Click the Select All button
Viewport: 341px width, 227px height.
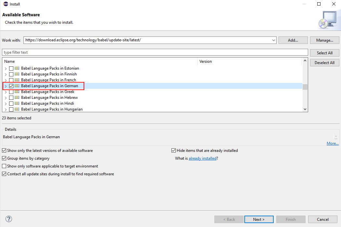click(324, 52)
